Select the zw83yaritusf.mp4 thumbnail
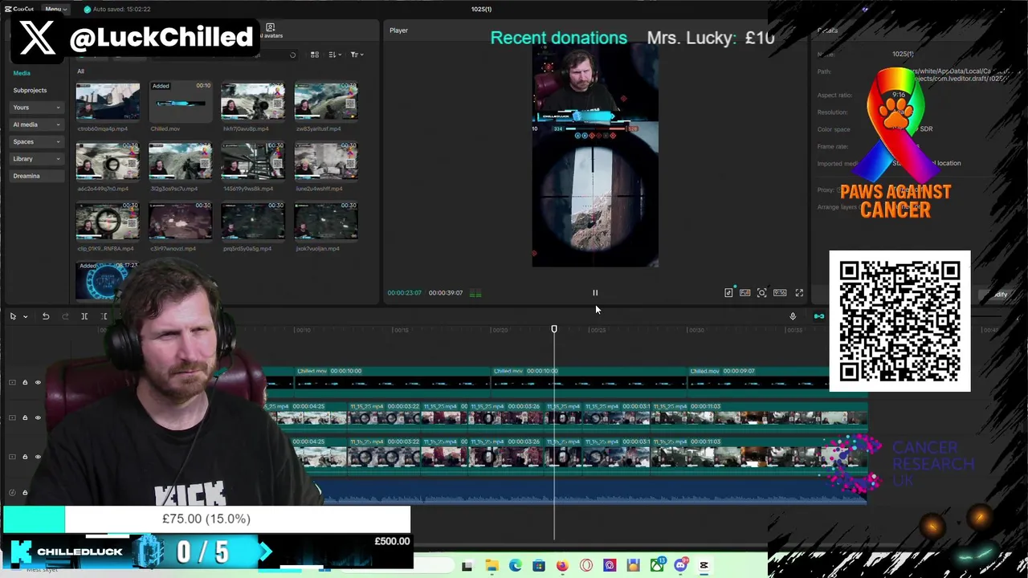The image size is (1028, 578). tap(326, 101)
